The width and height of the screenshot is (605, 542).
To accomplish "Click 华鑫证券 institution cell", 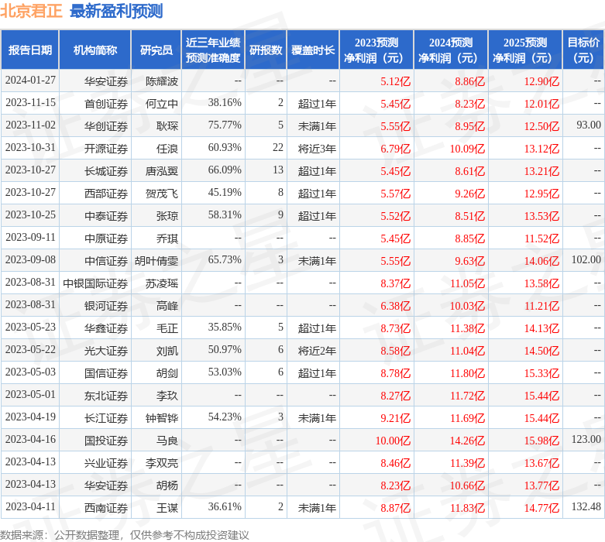I will (x=106, y=328).
